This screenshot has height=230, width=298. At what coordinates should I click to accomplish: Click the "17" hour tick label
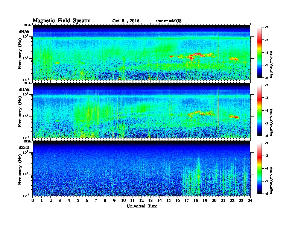(187, 200)
